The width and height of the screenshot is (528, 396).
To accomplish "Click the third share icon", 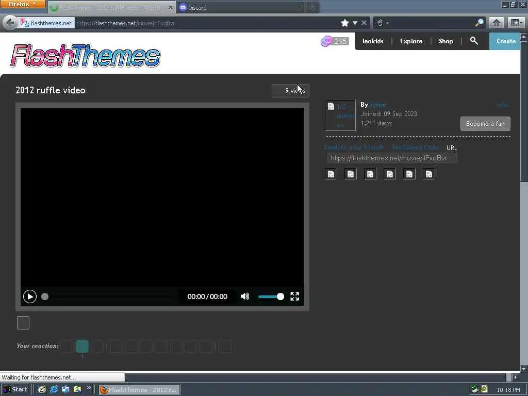I will (370, 174).
